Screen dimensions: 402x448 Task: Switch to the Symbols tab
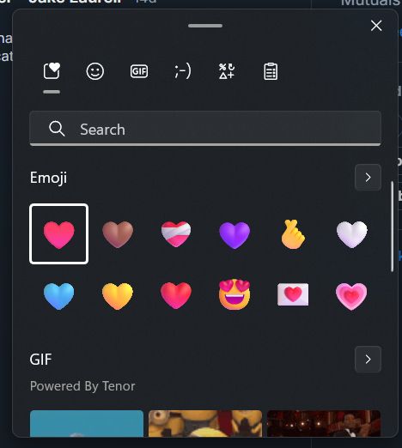[227, 71]
